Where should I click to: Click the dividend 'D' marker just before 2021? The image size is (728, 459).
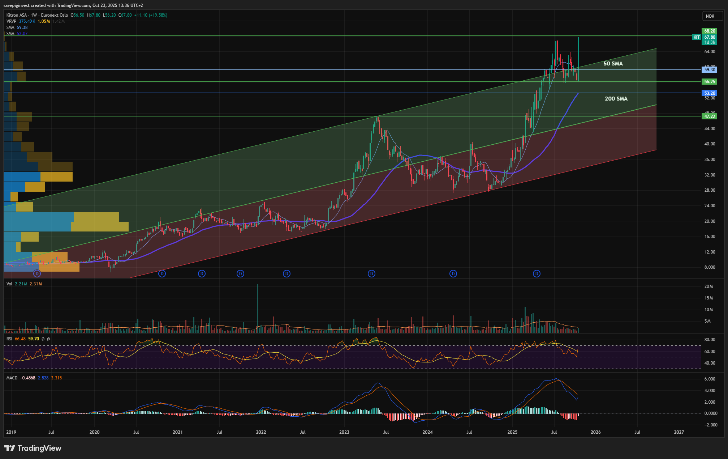click(162, 274)
